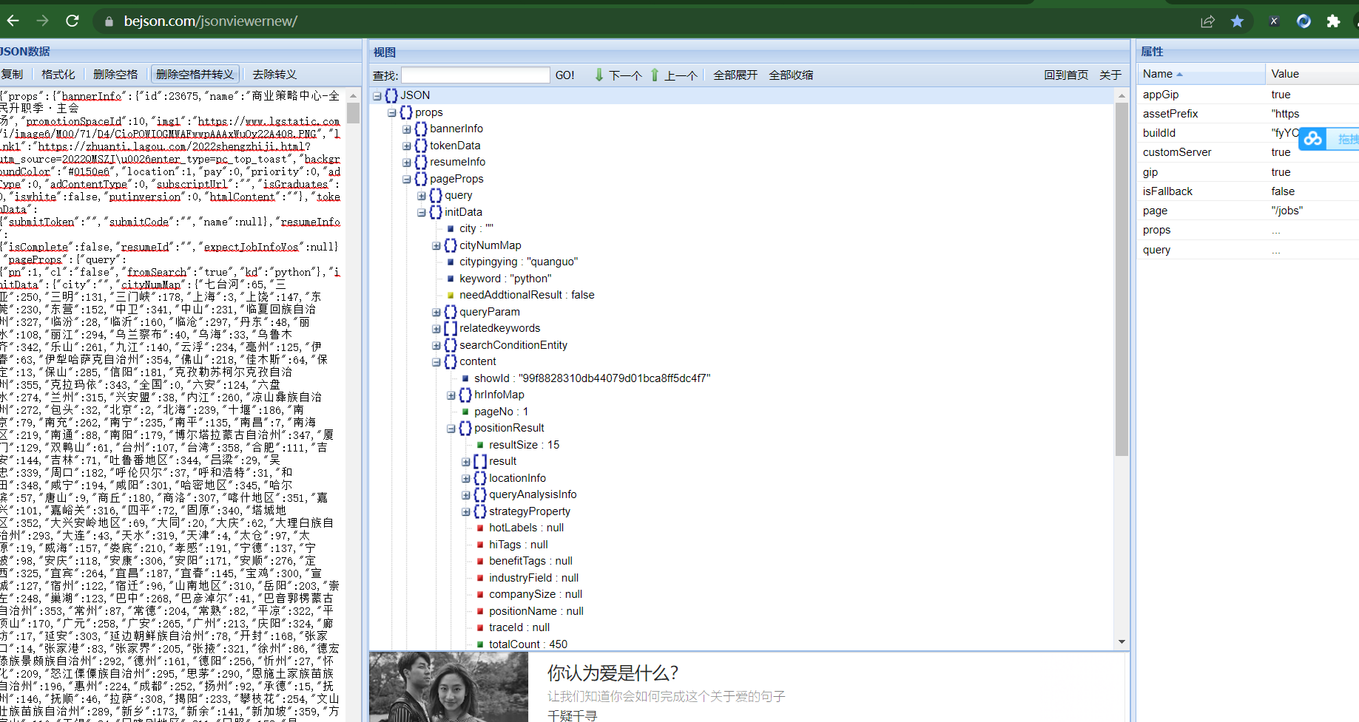Click the relatedkeywords array bracket icon

(451, 328)
